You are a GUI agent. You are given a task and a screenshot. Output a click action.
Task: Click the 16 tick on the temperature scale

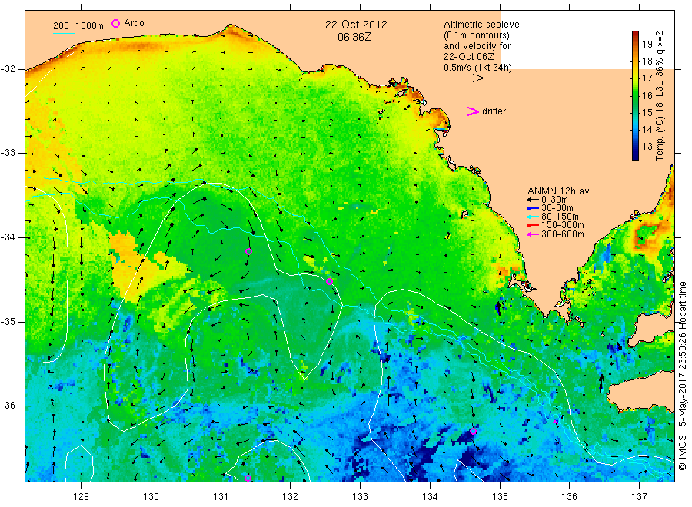click(x=647, y=96)
